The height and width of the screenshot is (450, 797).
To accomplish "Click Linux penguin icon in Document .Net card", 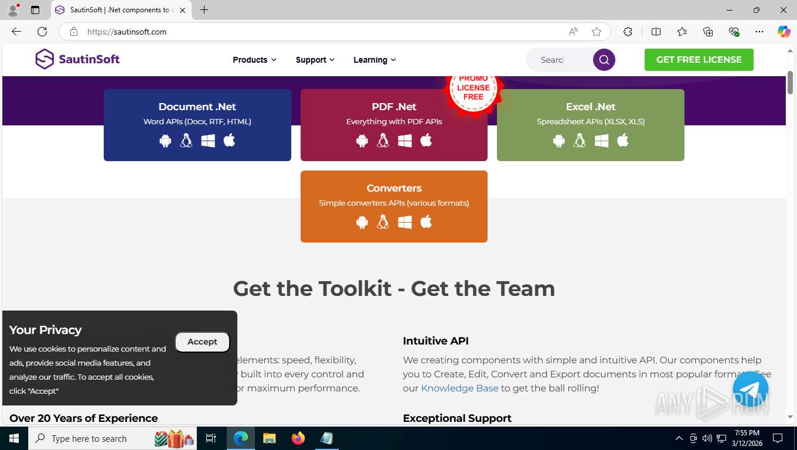I will pyautogui.click(x=186, y=141).
